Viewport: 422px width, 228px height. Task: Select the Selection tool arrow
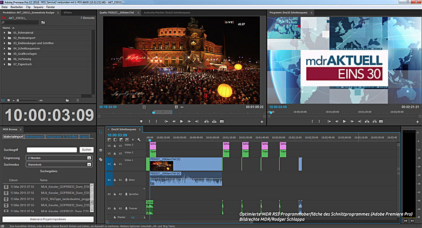pos(100,132)
